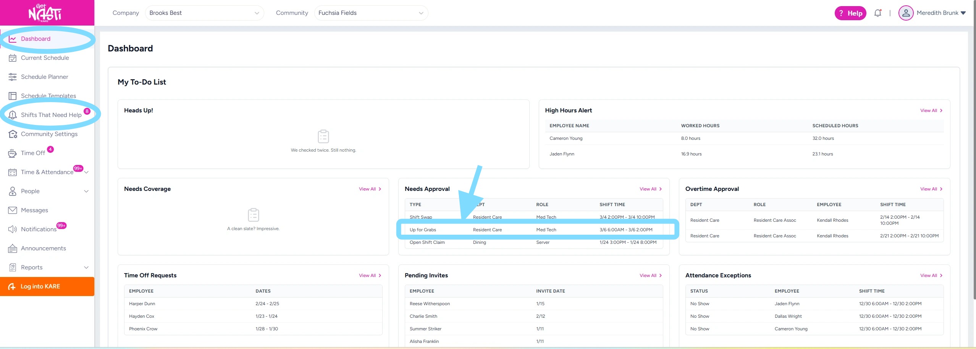Image resolution: width=976 pixels, height=349 pixels.
Task: Go to Schedule Templates page
Action: click(x=48, y=96)
